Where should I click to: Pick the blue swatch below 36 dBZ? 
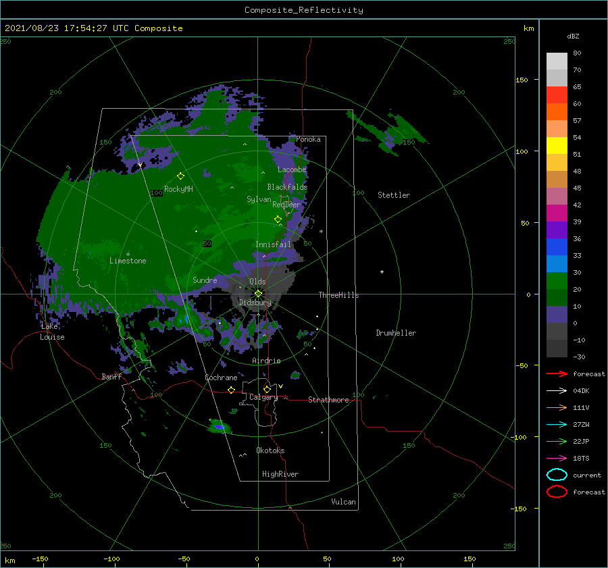tap(557, 247)
